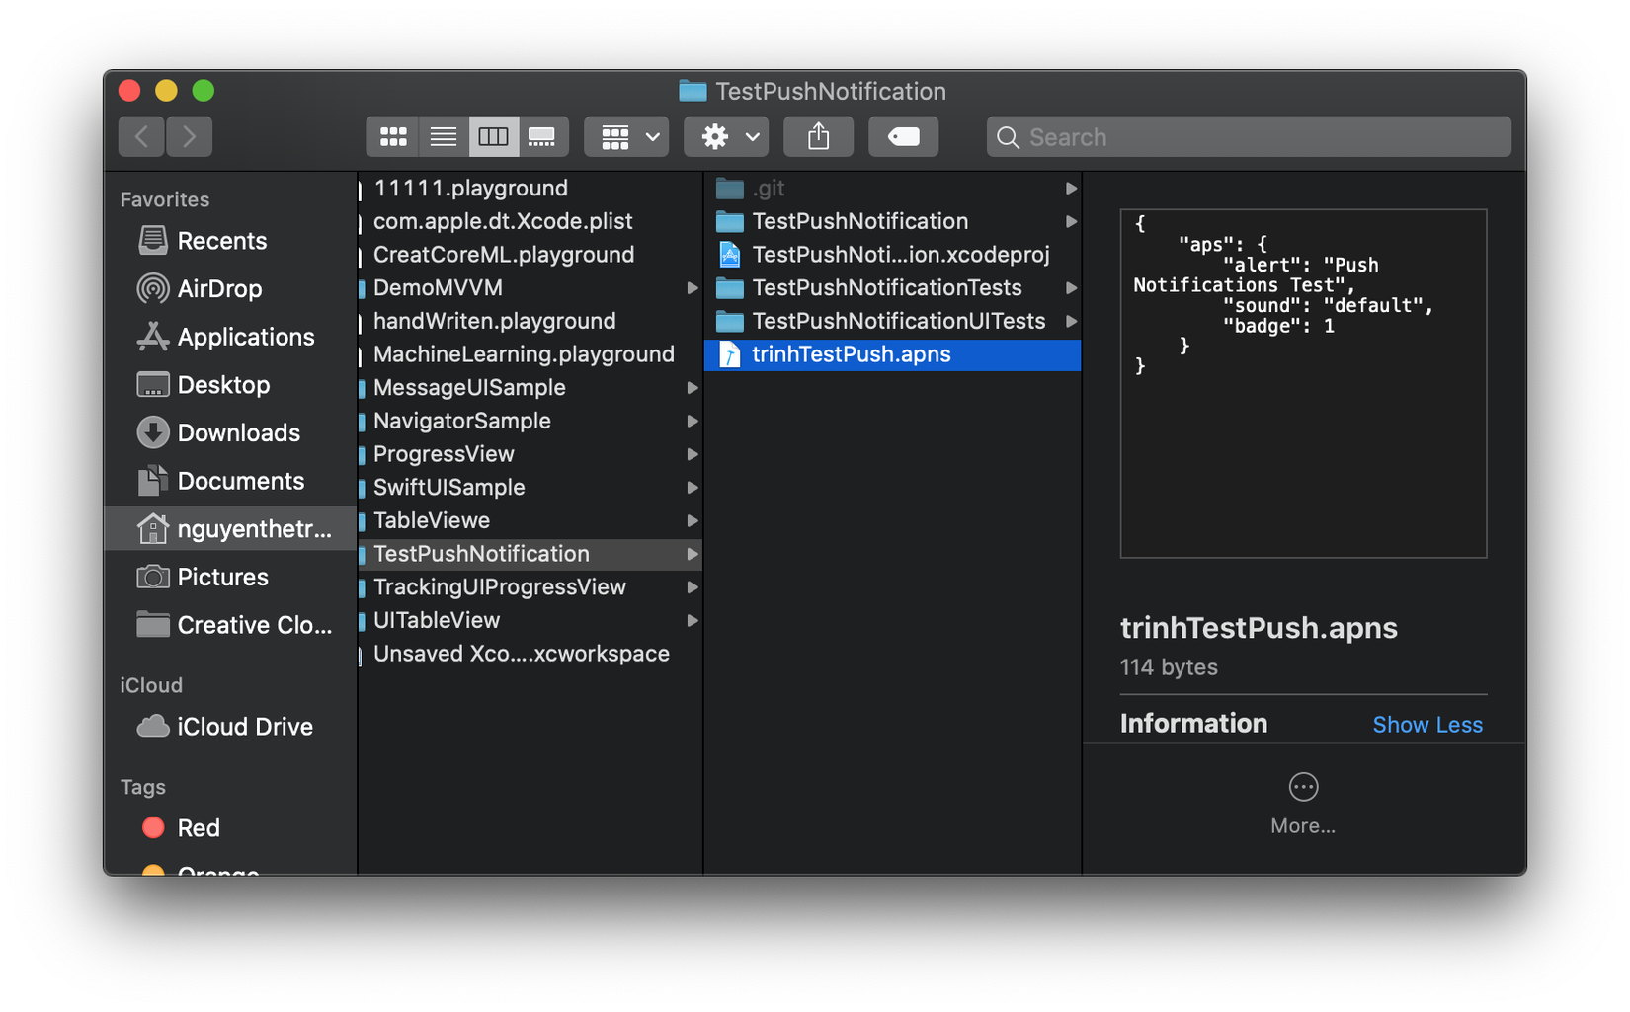Select the TestPushNotification.xcodeproj file
Image resolution: width=1630 pixels, height=1012 pixels.
[x=900, y=255]
